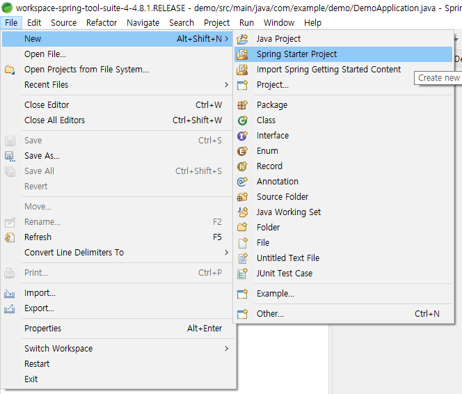Click the Project... wizard icon
Image resolution: width=462 pixels, height=394 pixels.
click(x=242, y=85)
